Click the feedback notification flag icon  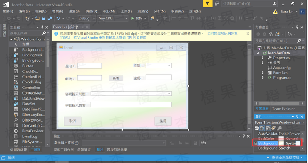tap(207, 4)
